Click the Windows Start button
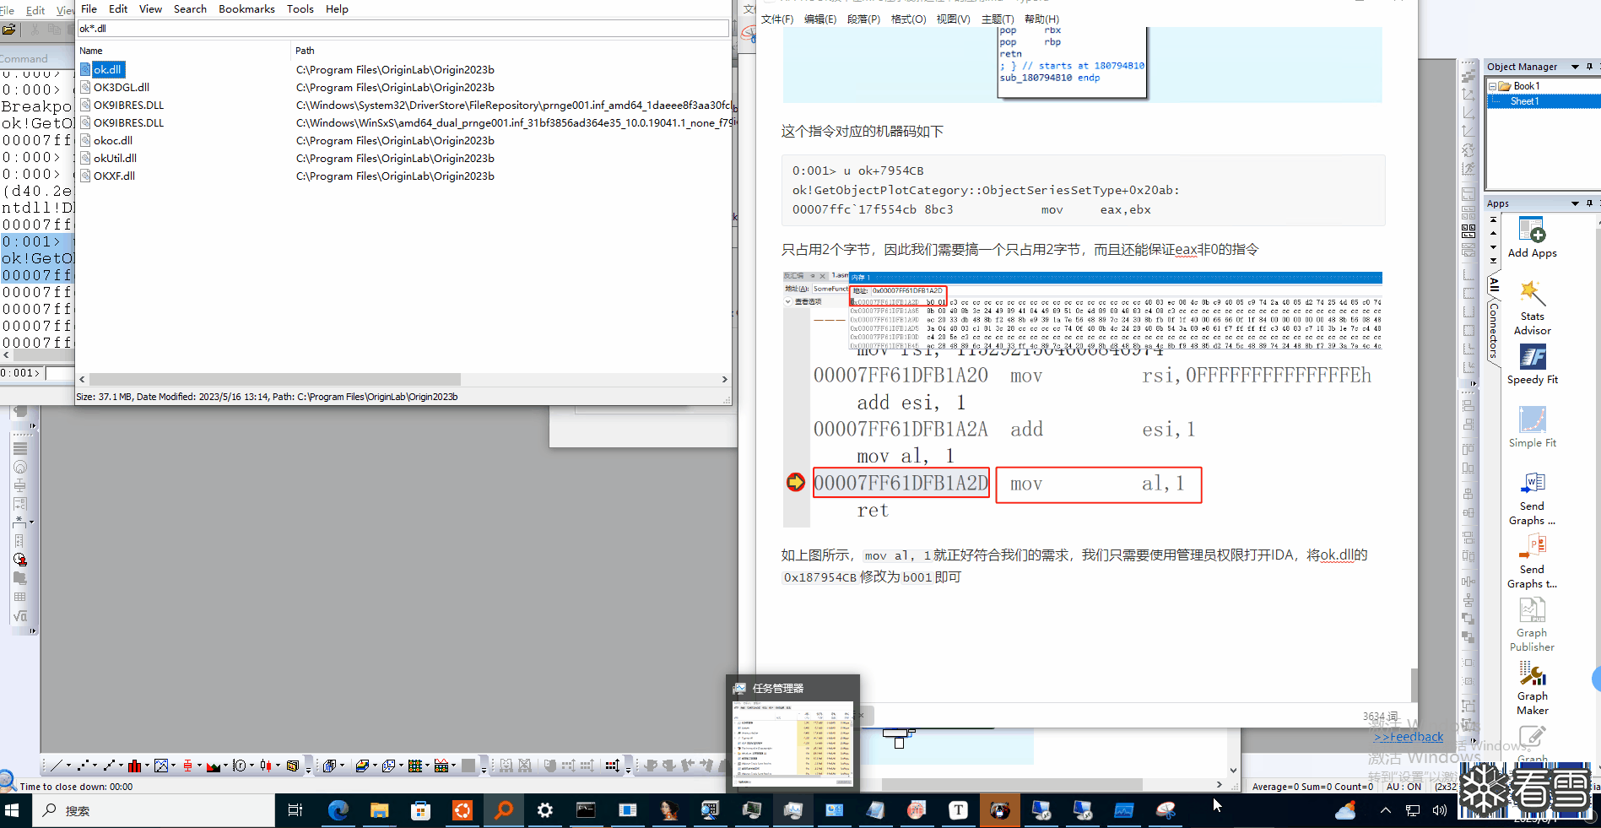1601x828 pixels. tap(12, 810)
